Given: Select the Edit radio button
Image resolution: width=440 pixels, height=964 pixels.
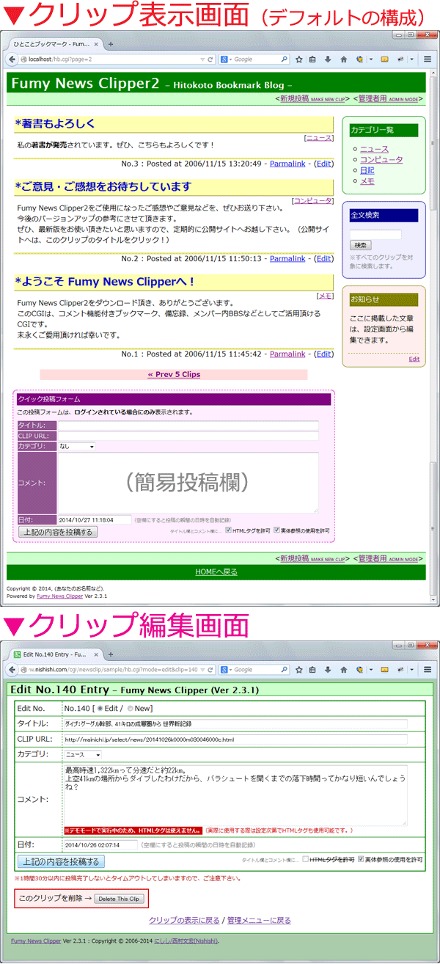Looking at the screenshot, I should point(101,709).
